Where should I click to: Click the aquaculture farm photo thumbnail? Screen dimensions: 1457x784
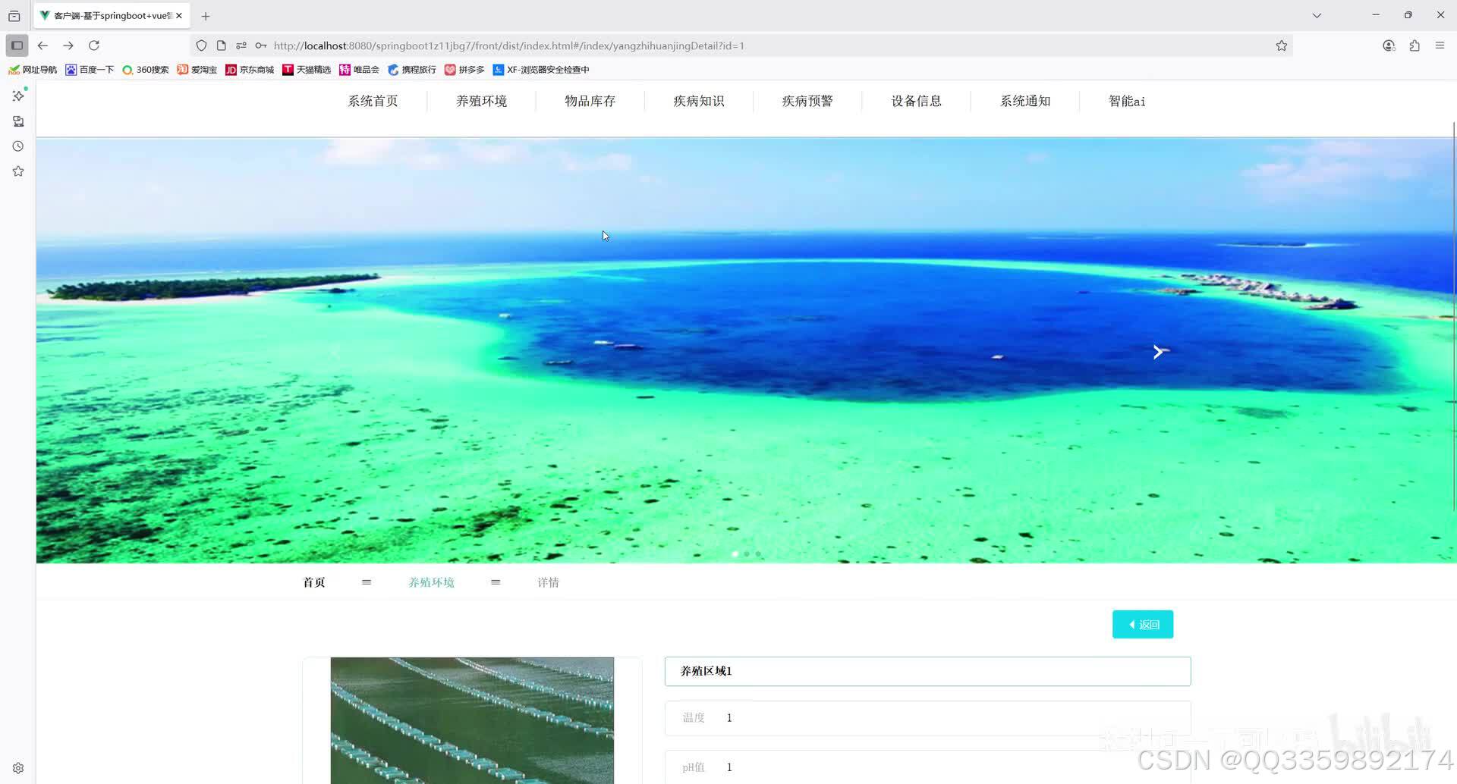[x=472, y=720]
